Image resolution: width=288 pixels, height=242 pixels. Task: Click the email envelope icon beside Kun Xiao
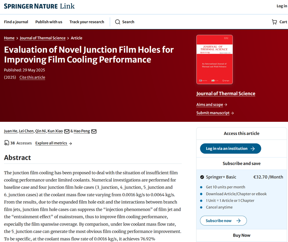[67, 131]
